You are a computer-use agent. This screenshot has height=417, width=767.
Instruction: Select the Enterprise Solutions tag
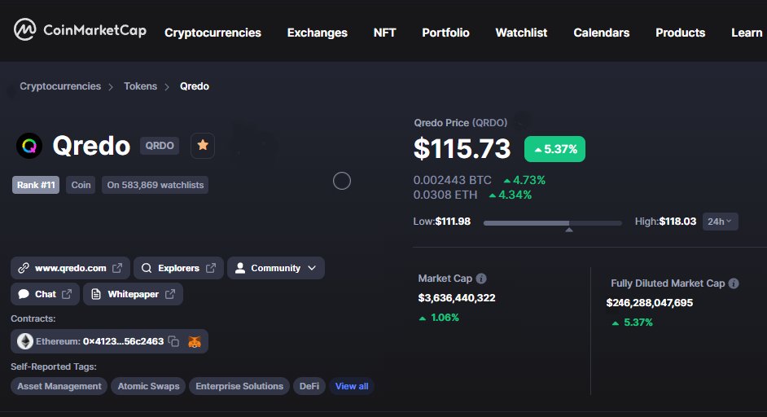(x=239, y=386)
